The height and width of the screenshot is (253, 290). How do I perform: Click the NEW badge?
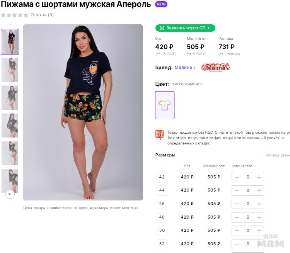click(161, 4)
